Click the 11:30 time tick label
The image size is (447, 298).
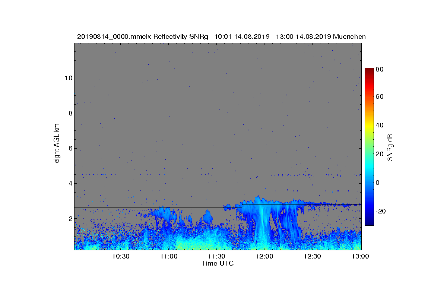[x=216, y=256]
